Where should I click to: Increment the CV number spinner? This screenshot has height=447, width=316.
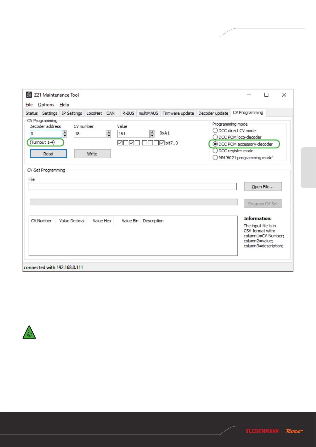[x=109, y=132]
